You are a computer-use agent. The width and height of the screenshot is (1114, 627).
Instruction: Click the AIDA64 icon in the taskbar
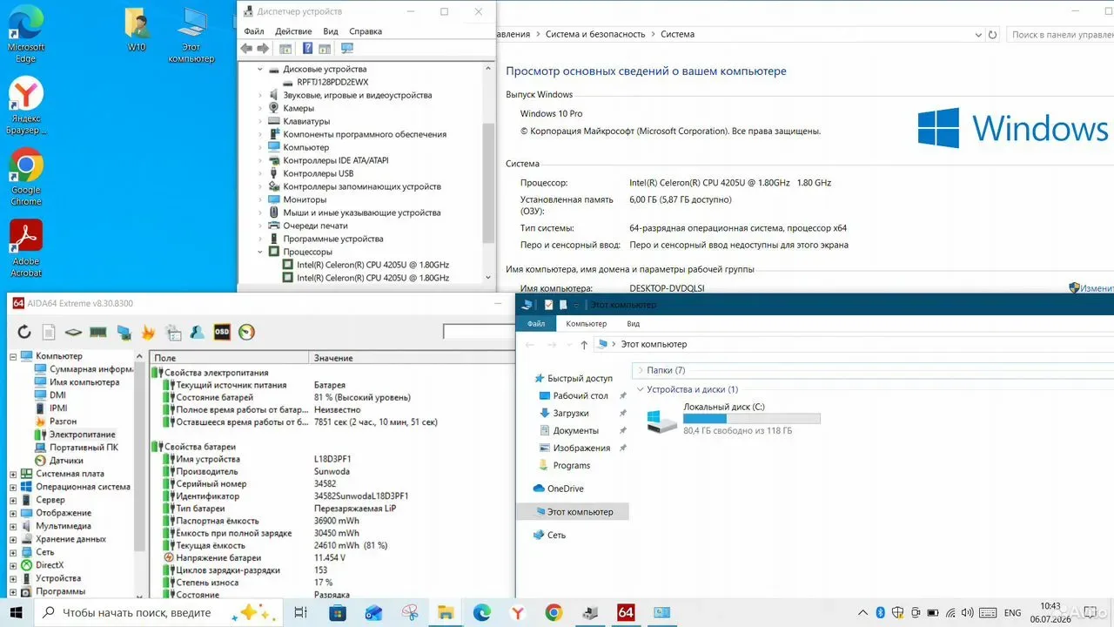[x=626, y=612]
